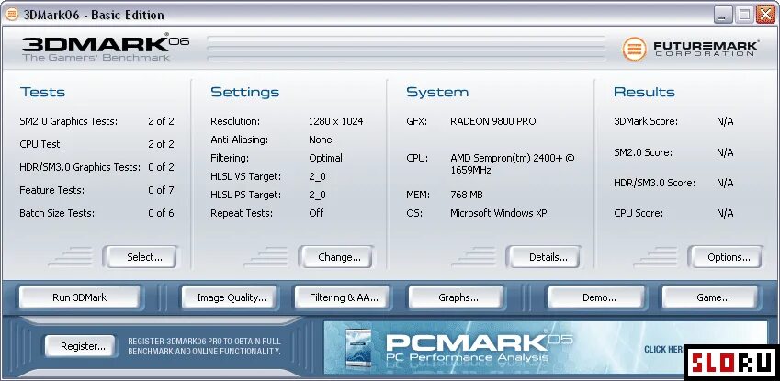780x381 pixels.
Task: Click the AMD Sempron 2400+ CPU text
Action: [513, 164]
